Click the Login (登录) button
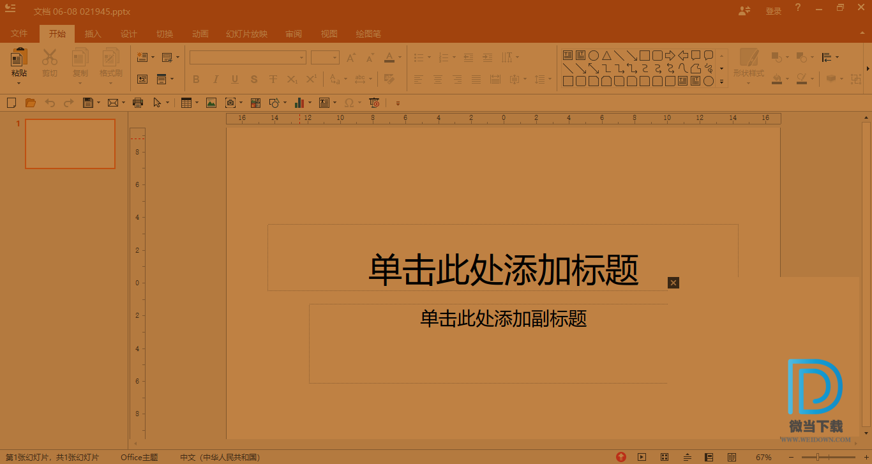 774,11
